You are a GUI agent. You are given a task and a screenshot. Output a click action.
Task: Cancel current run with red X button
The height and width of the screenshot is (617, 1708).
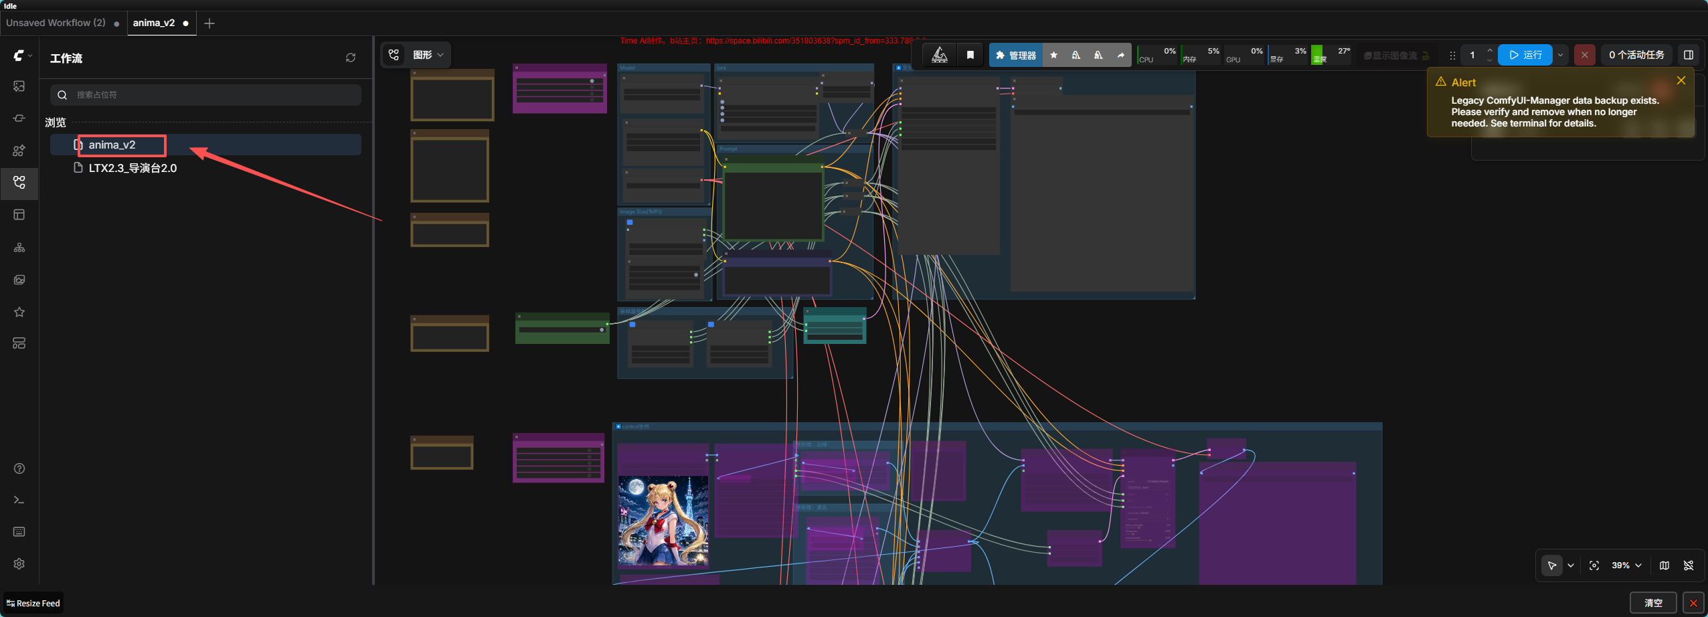1584,55
